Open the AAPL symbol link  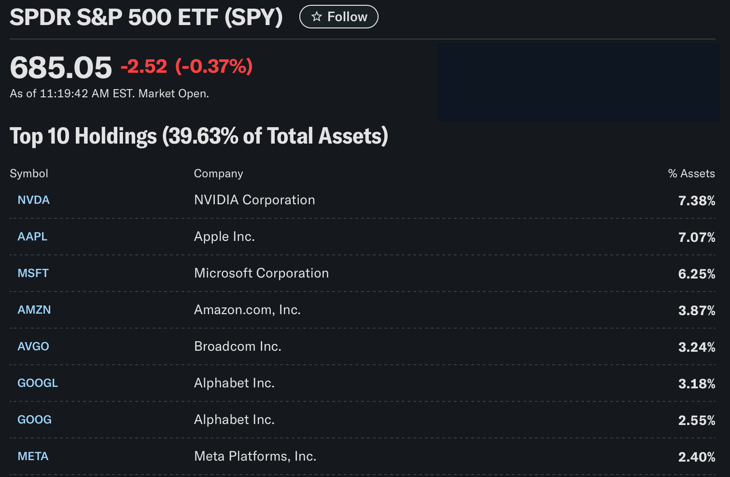pyautogui.click(x=32, y=237)
